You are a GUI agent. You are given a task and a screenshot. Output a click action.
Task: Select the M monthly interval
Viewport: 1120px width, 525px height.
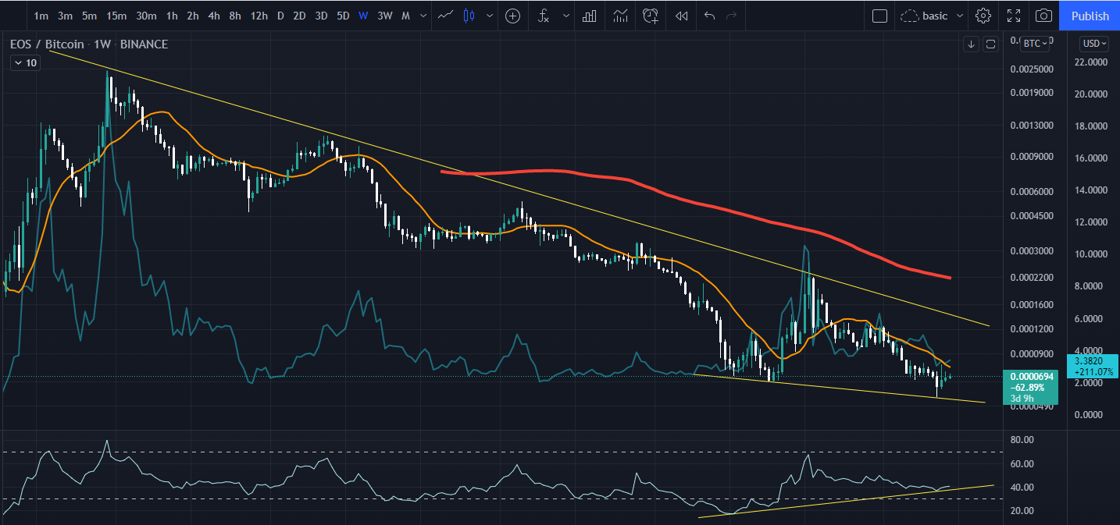pos(405,16)
